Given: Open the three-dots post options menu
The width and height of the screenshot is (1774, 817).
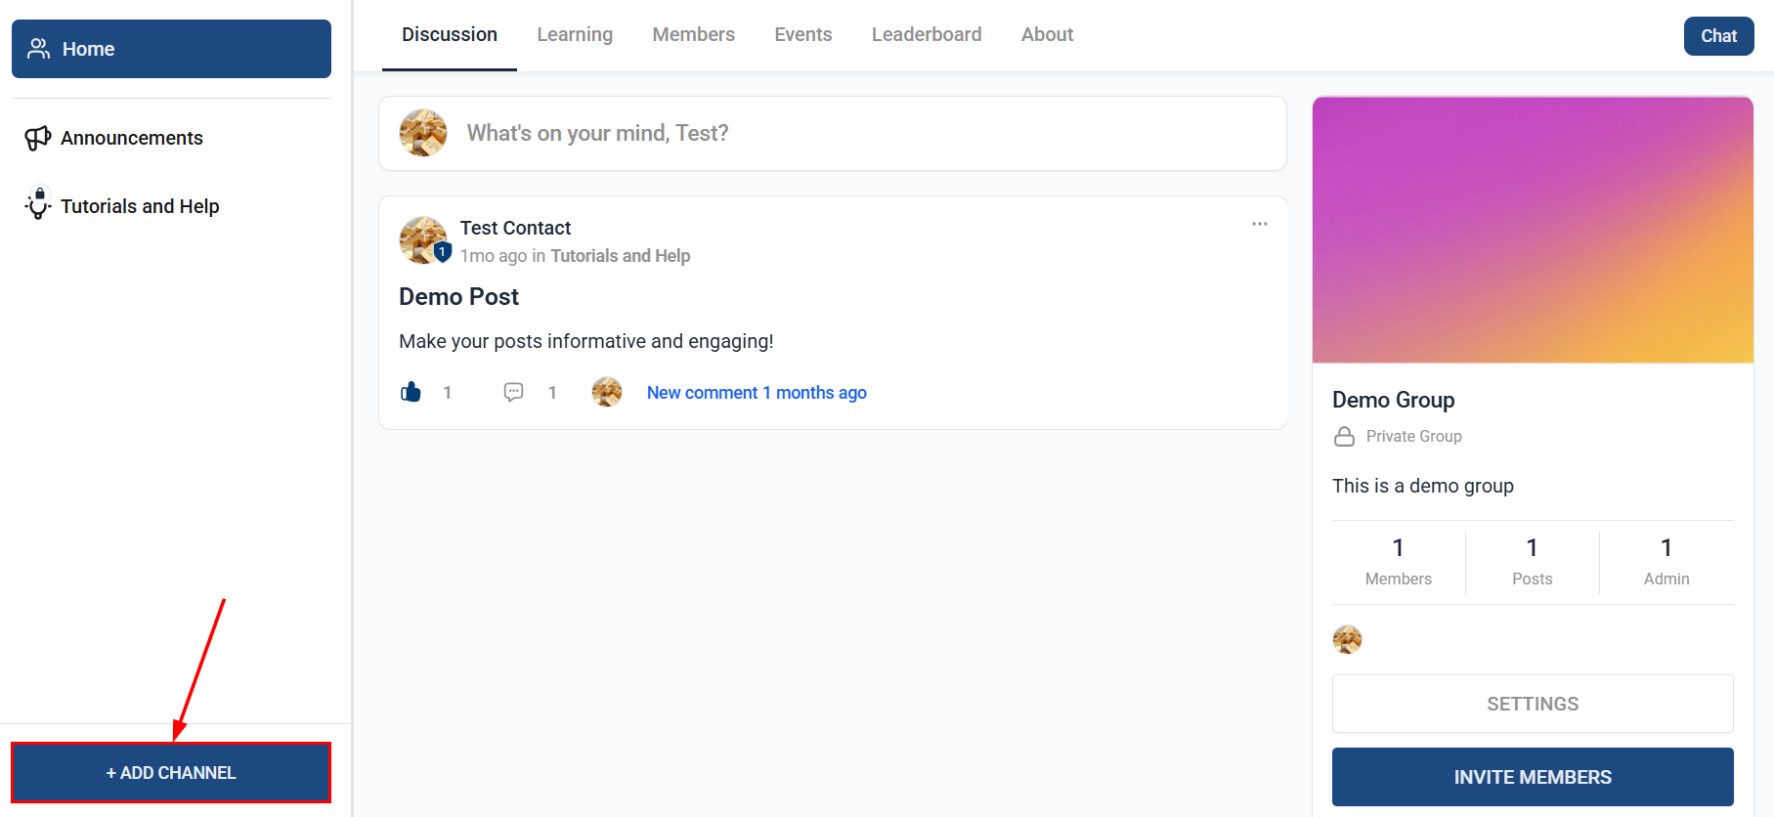Looking at the screenshot, I should tap(1260, 224).
